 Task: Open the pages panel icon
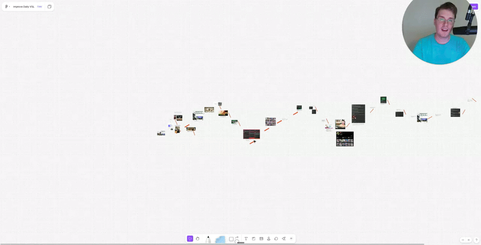[x=49, y=7]
